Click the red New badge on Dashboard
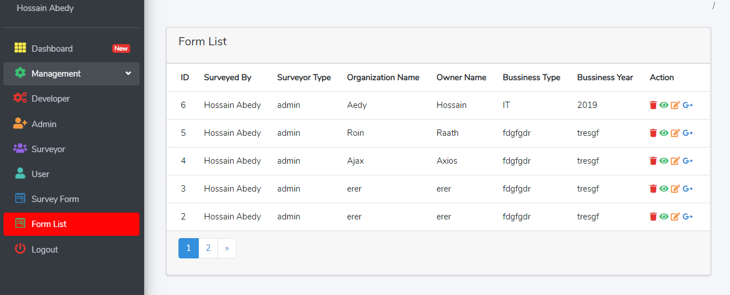The width and height of the screenshot is (730, 295). click(x=121, y=49)
